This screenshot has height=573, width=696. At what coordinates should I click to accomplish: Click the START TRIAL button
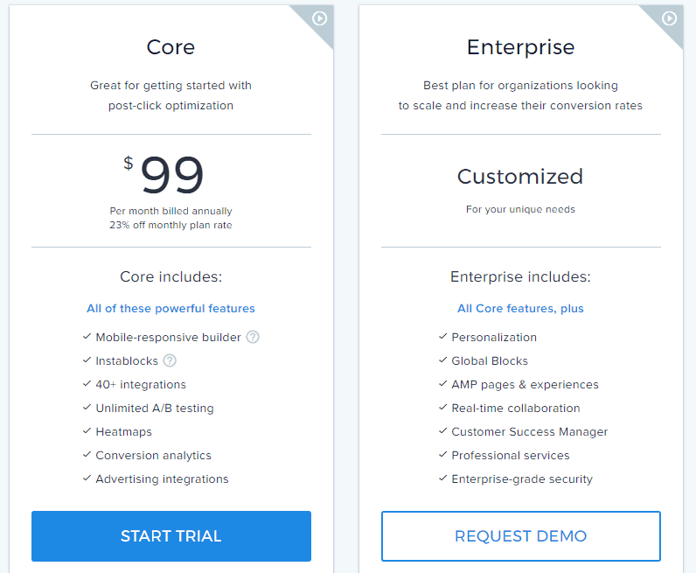click(171, 536)
